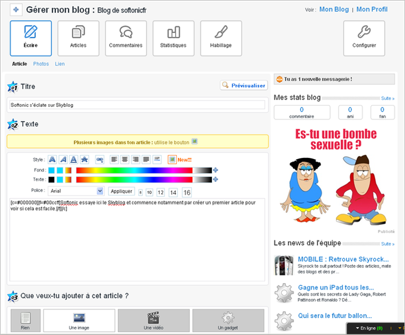Viewport: 405px width, 335px height.
Task: Set font size to 12
Action: [161, 193]
